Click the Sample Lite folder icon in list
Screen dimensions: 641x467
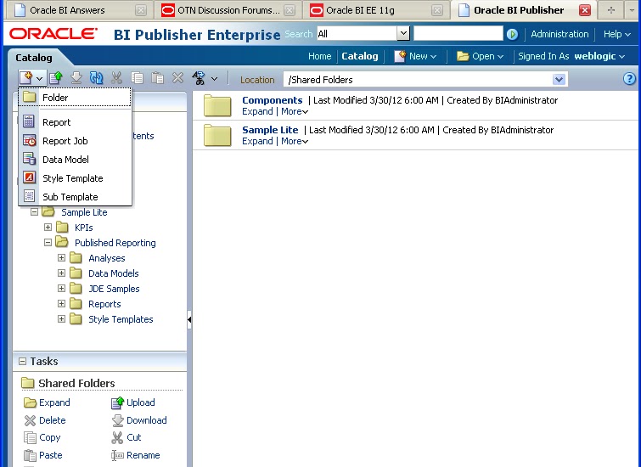217,135
